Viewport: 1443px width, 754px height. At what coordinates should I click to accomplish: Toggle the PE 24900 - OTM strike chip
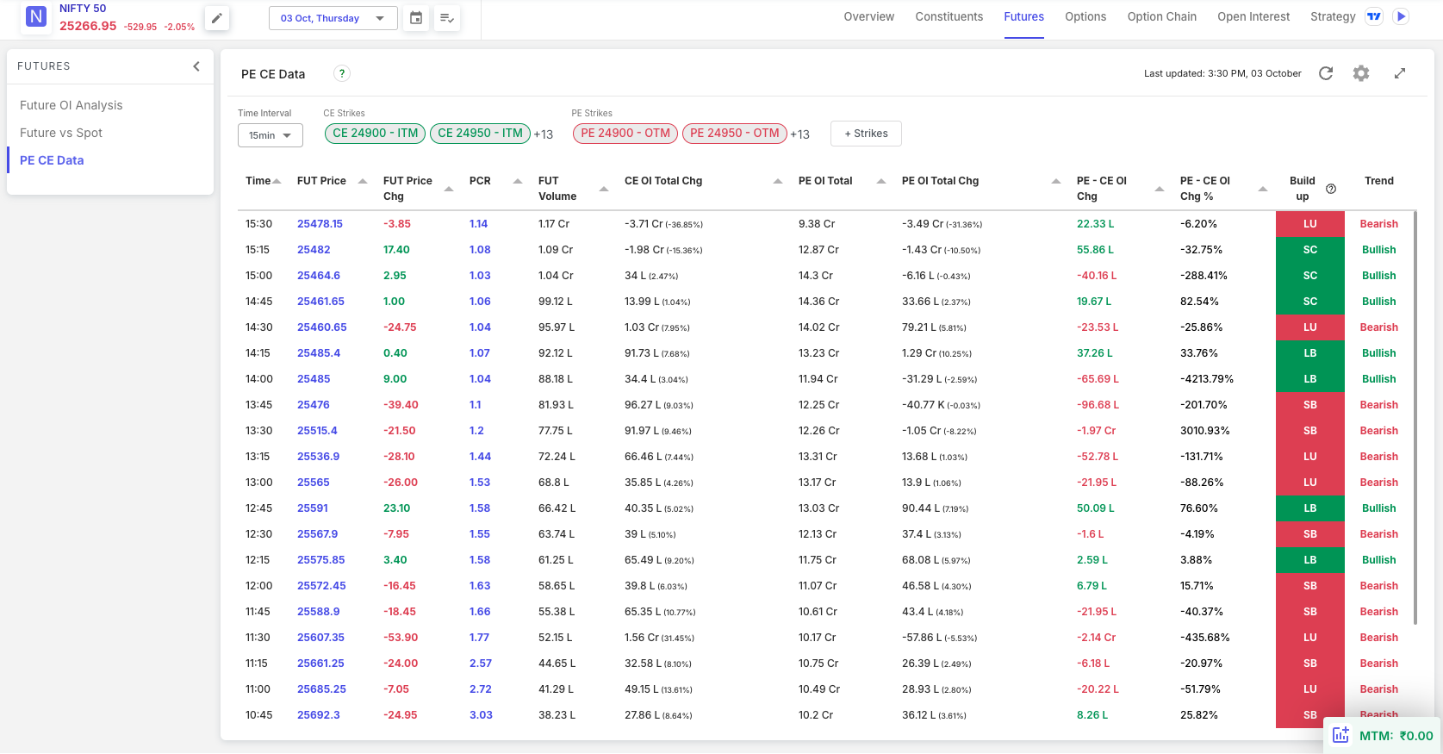tap(625, 134)
